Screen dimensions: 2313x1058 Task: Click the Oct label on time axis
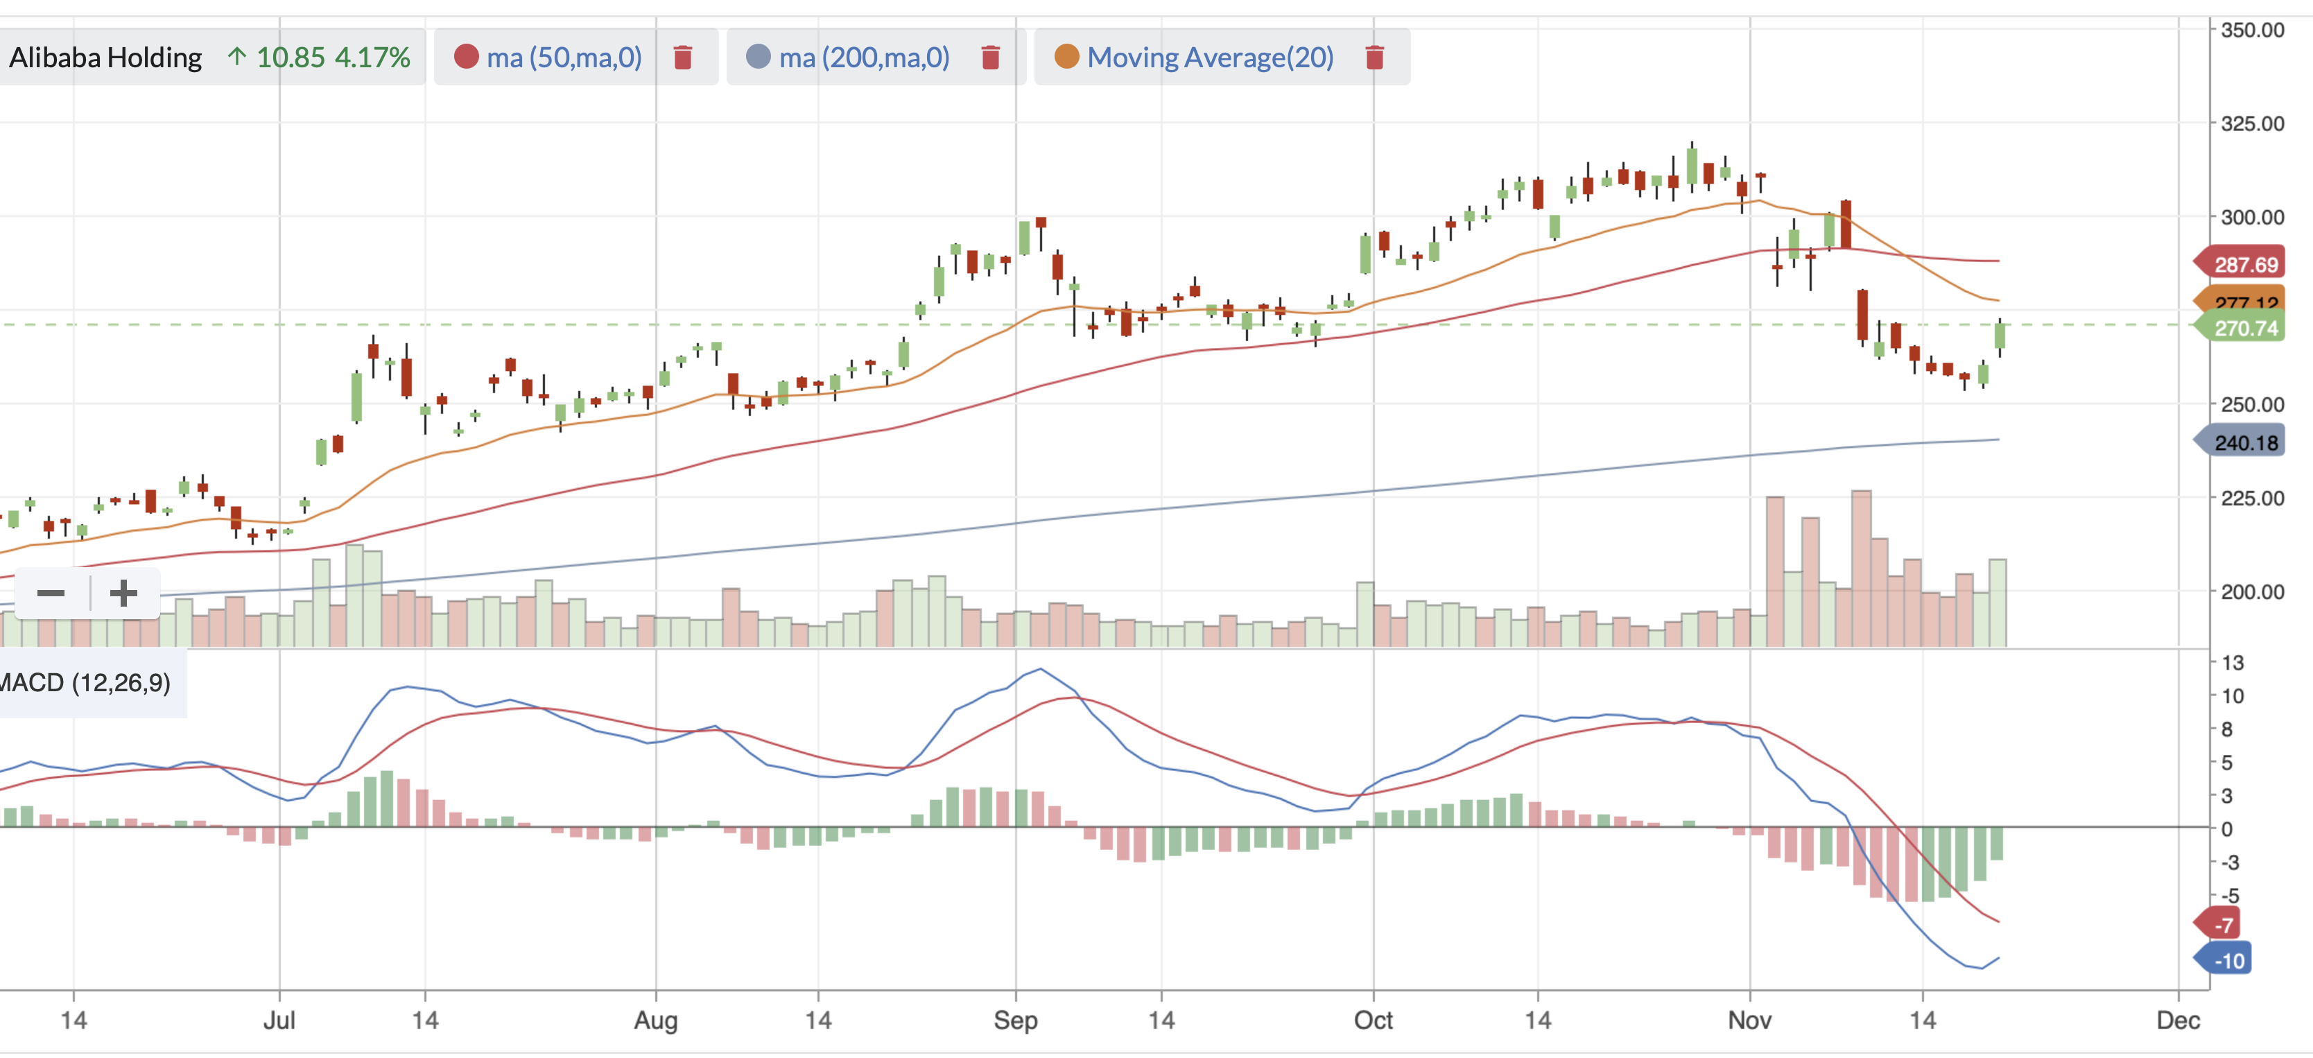pyautogui.click(x=1373, y=1021)
